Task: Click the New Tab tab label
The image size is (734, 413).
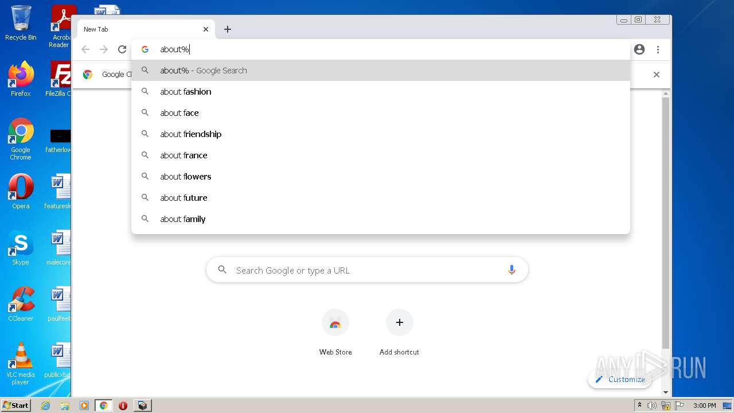Action: tap(96, 29)
